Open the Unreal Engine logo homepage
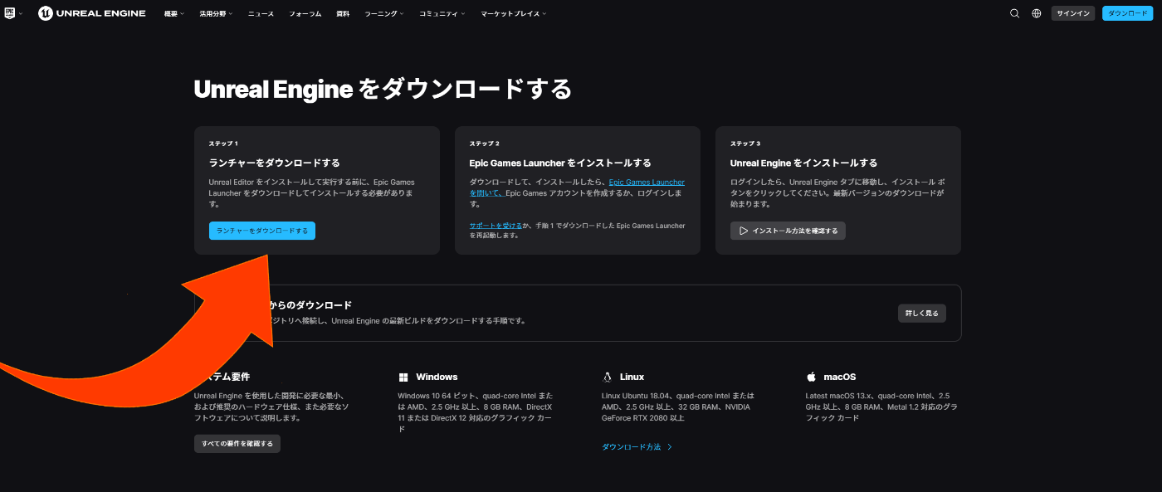This screenshot has width=1162, height=492. click(x=92, y=13)
